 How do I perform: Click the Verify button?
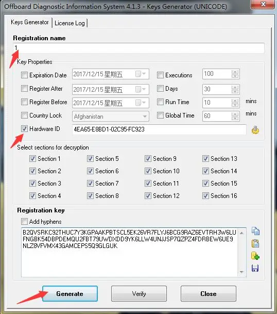[x=139, y=293]
